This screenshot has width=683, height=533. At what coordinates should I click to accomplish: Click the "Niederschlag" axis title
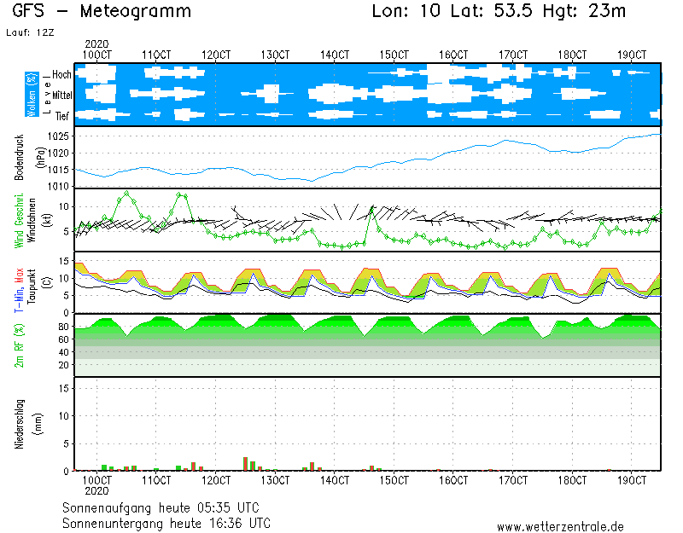pyautogui.click(x=19, y=424)
